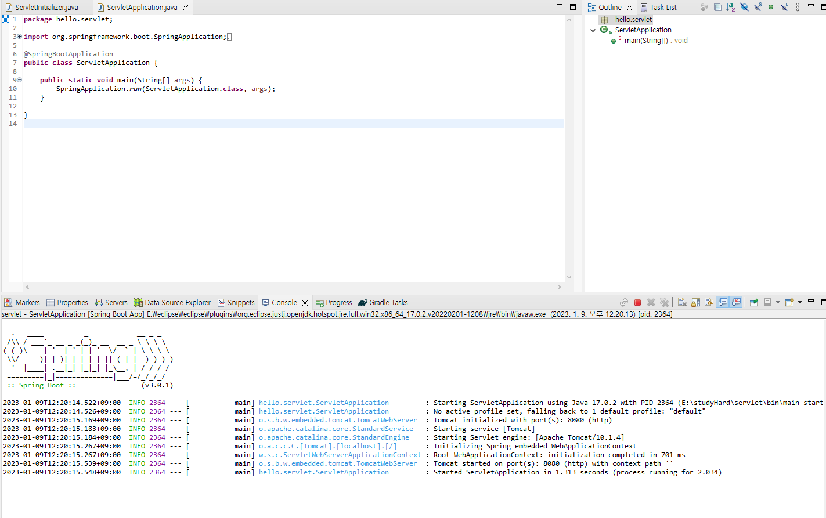The image size is (826, 518).
Task: Close the ServletApplication.java editor tab
Action: [x=185, y=8]
